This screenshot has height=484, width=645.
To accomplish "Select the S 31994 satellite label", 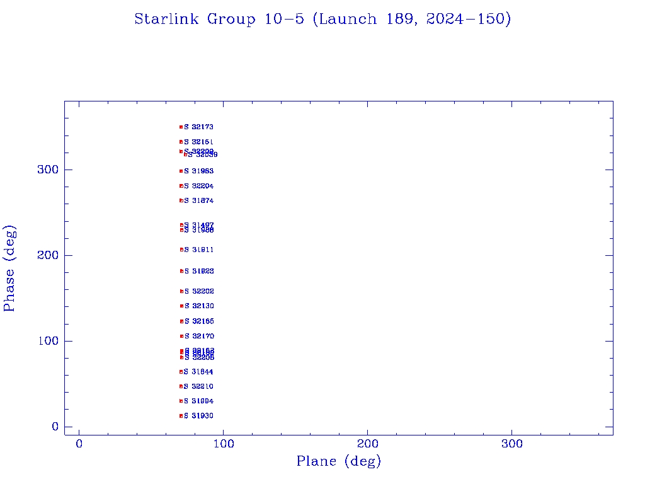I will click(198, 401).
